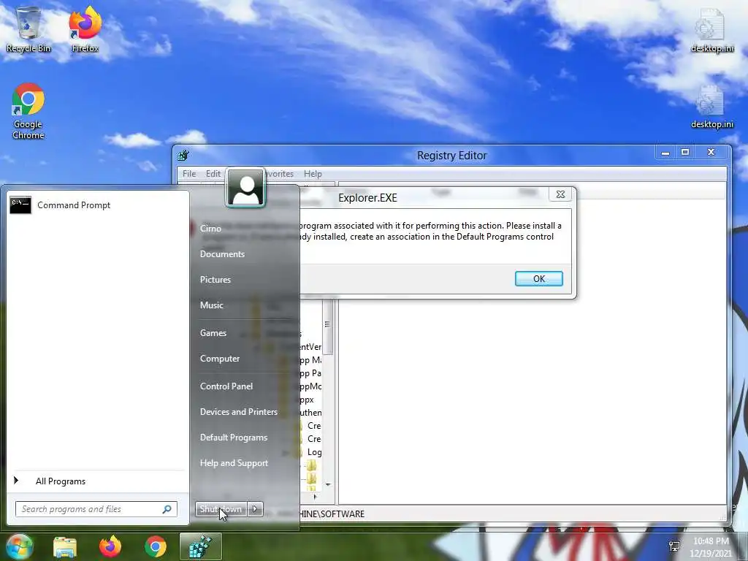Open Default Programs from Start menu
This screenshot has height=561, width=748.
tap(233, 438)
